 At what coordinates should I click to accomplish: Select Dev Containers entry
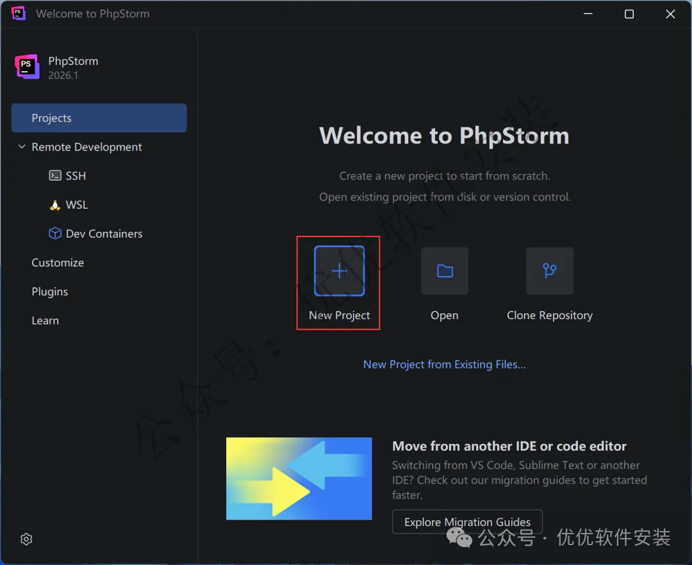pos(104,234)
